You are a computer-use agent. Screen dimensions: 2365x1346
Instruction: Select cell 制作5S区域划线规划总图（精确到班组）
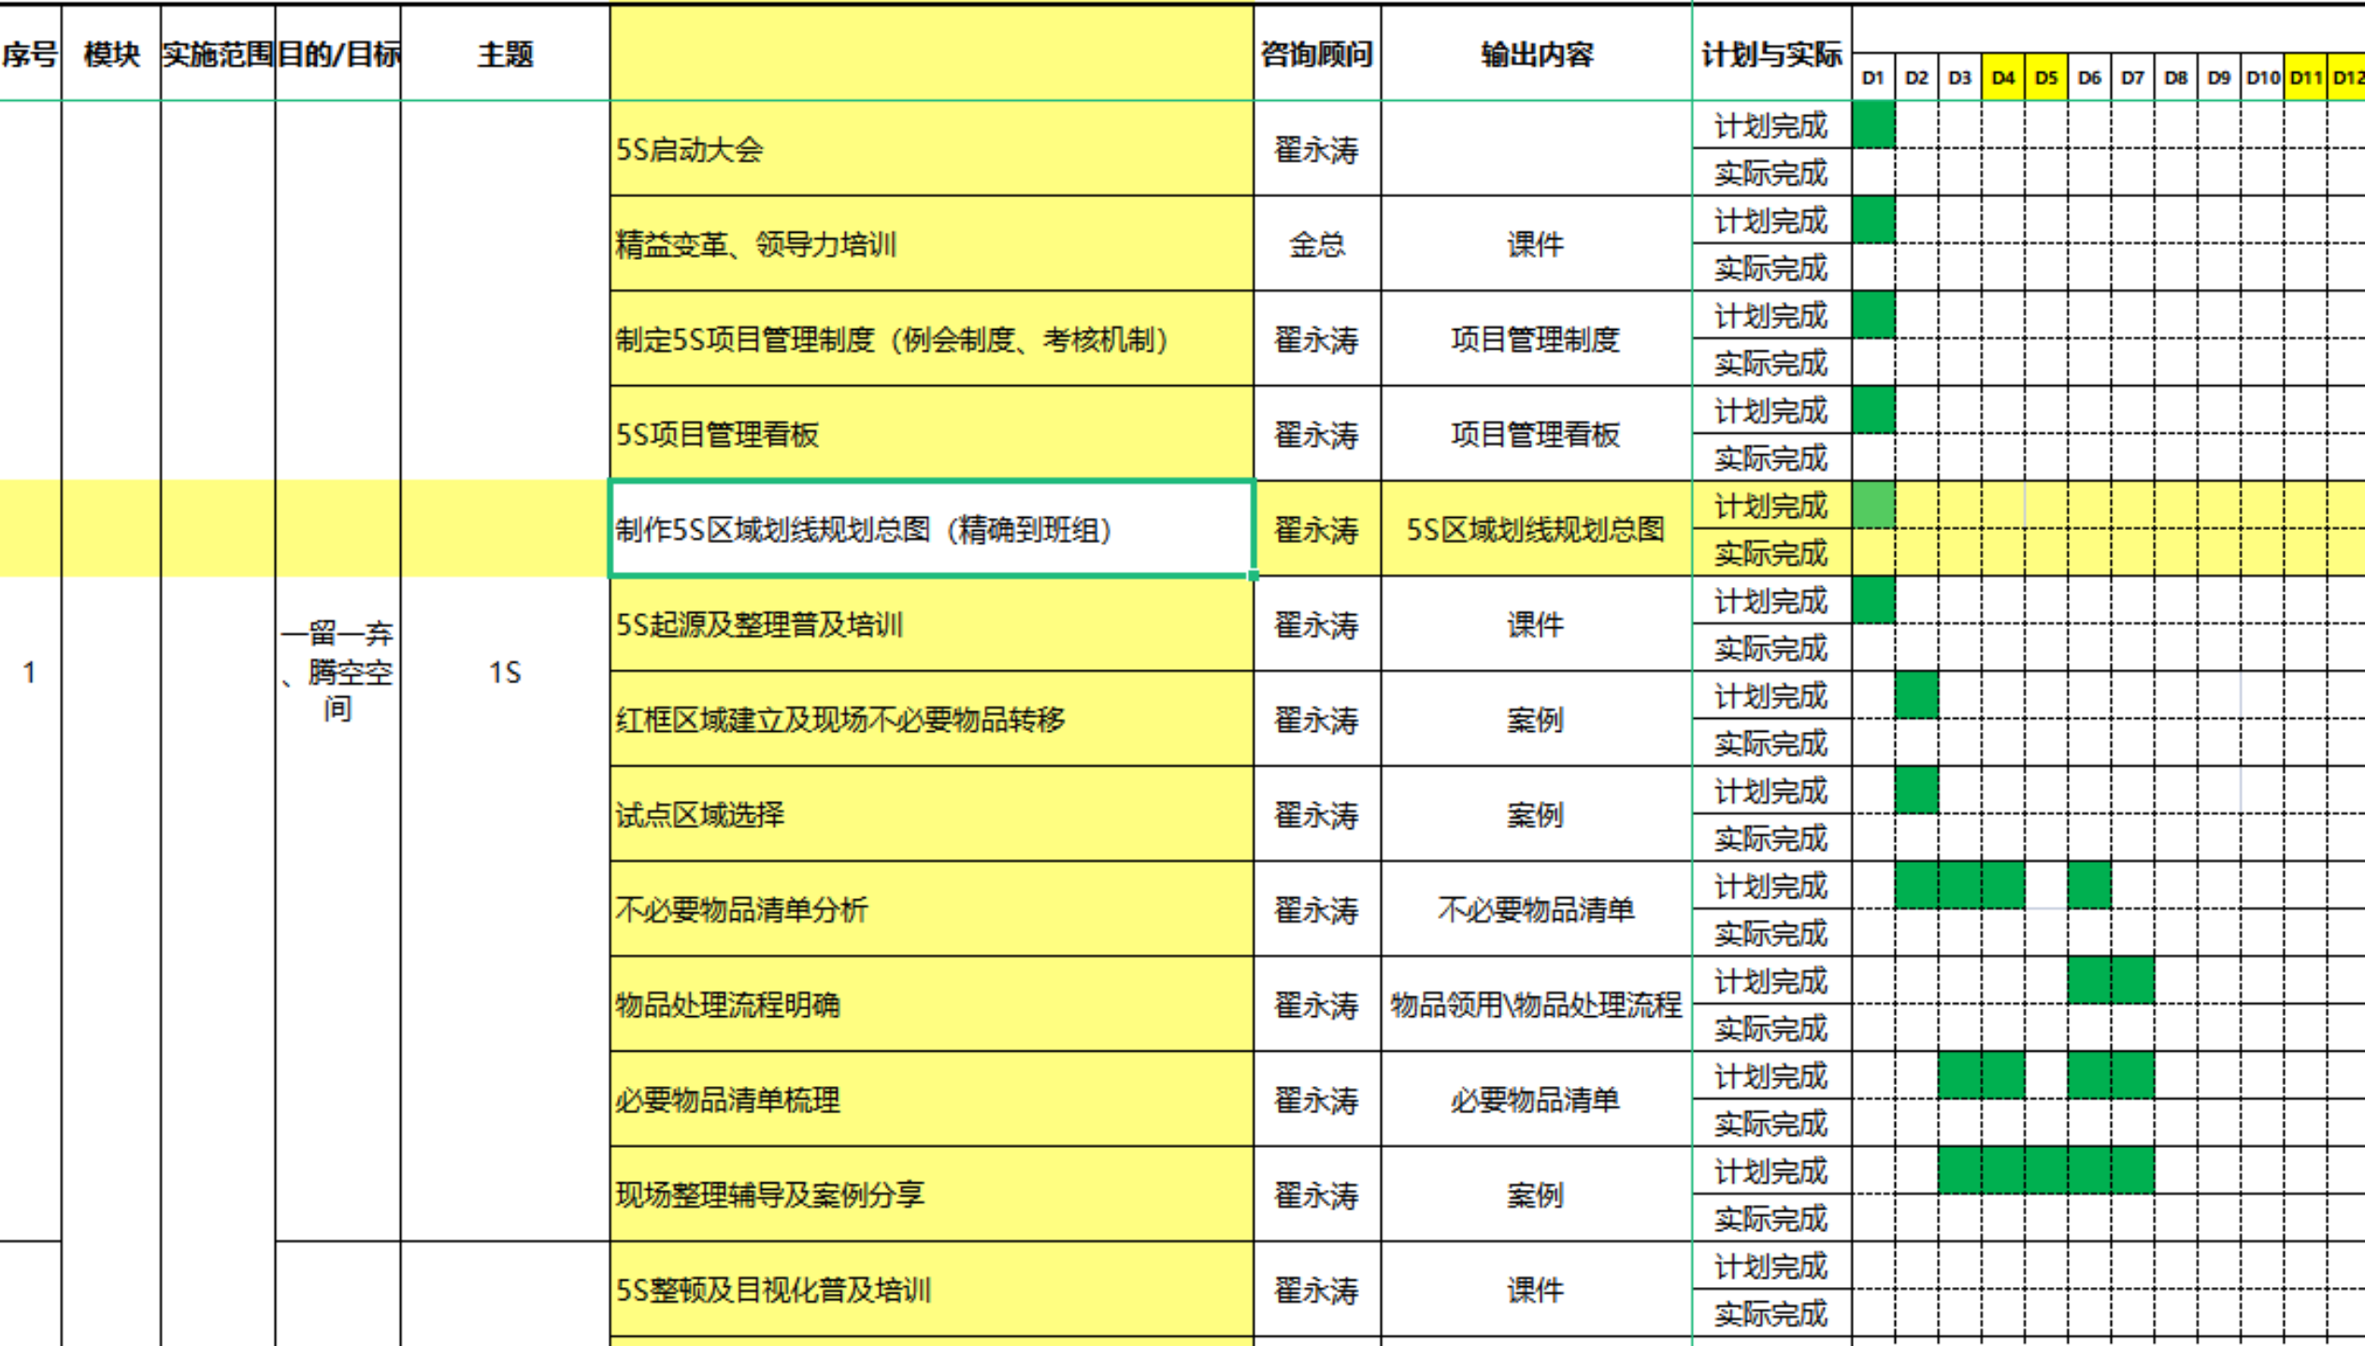click(x=930, y=530)
